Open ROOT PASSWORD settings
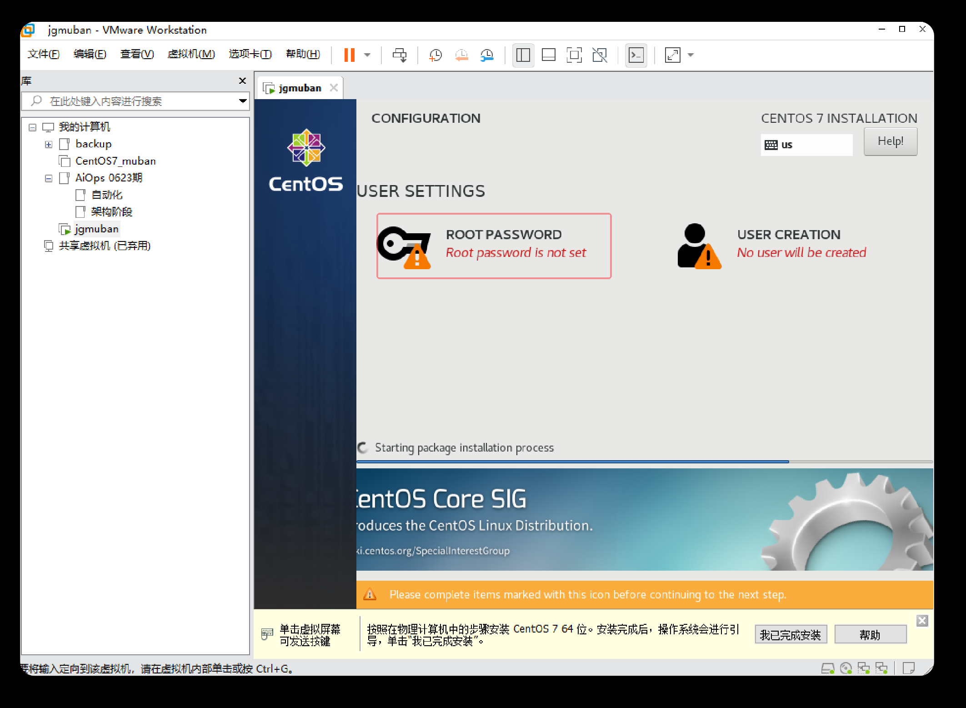 (494, 246)
